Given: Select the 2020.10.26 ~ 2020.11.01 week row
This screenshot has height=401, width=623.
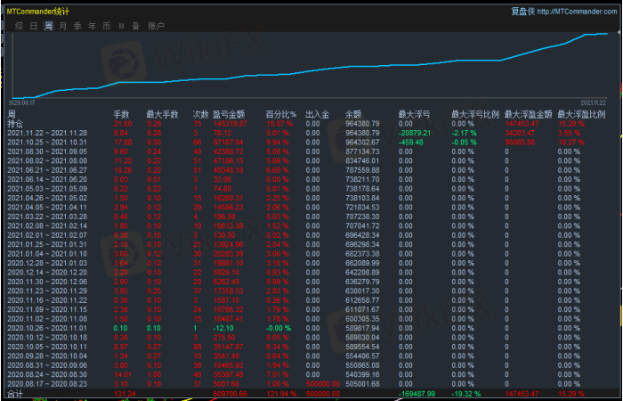Looking at the screenshot, I should click(45, 329).
